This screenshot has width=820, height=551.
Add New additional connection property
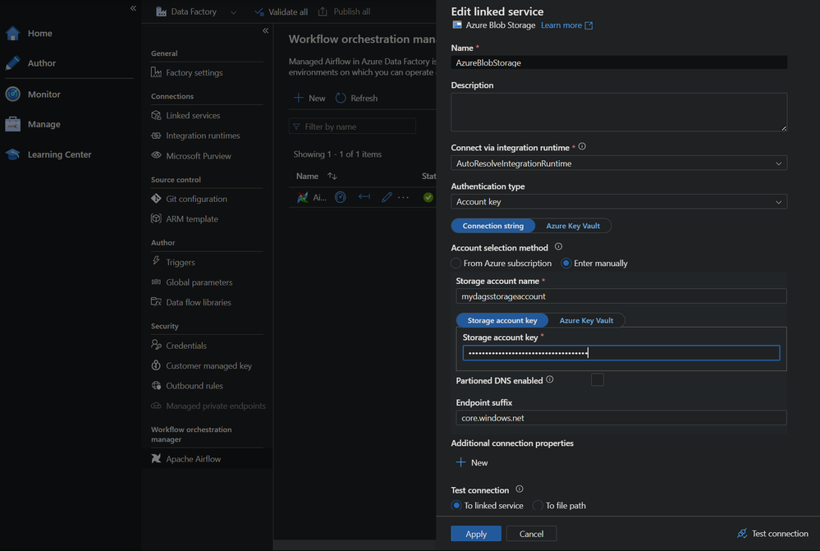472,462
